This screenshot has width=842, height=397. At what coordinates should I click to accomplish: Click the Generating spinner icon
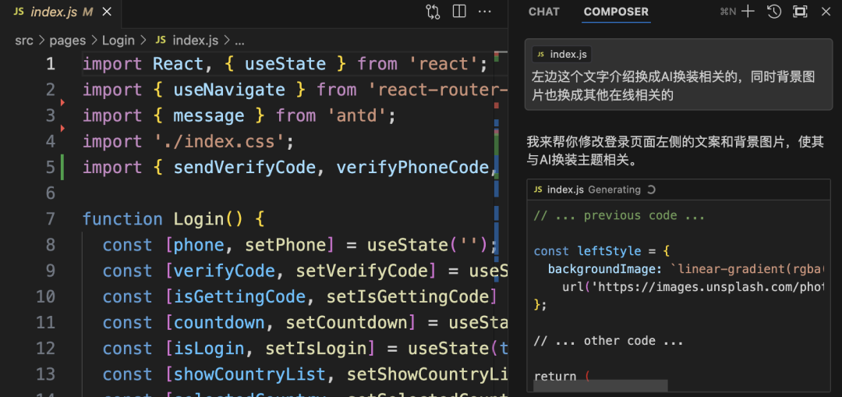[x=651, y=190]
